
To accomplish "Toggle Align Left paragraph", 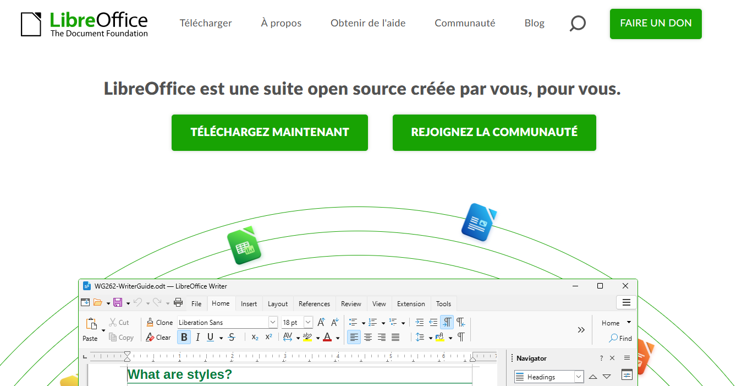I will (354, 337).
